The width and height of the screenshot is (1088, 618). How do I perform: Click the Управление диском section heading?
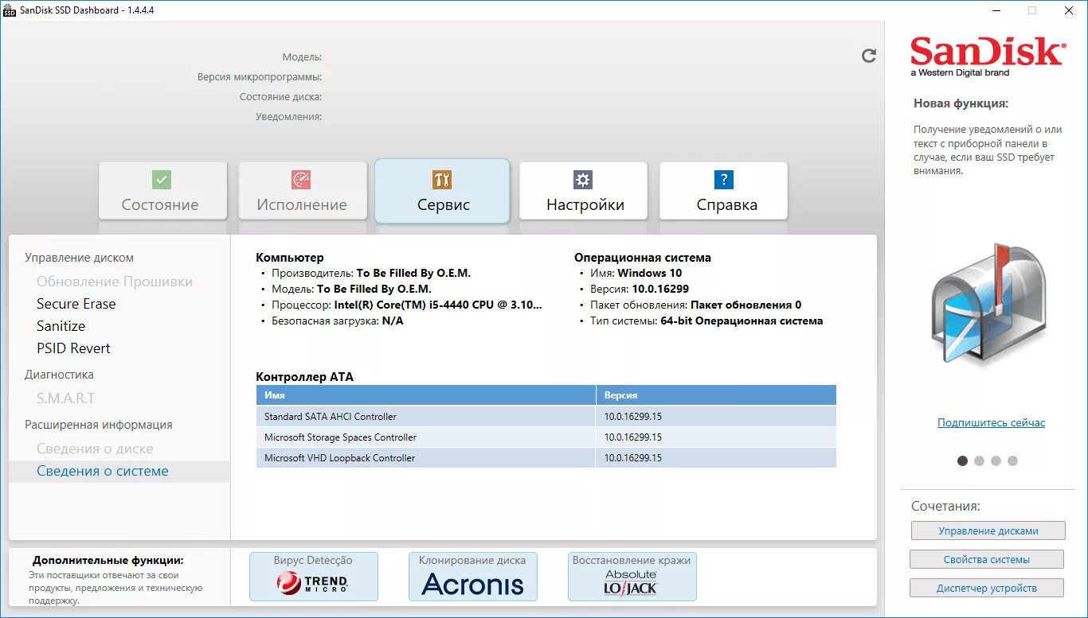click(80, 258)
